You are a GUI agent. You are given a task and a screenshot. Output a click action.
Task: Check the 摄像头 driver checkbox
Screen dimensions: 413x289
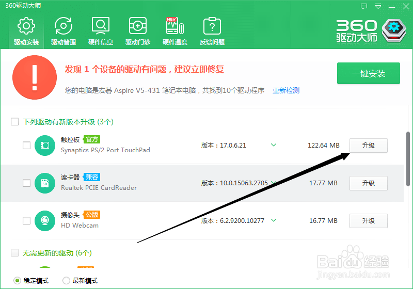(27, 220)
